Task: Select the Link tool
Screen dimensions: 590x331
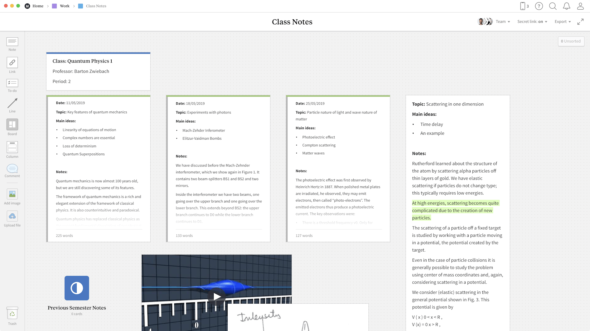Action: click(12, 65)
